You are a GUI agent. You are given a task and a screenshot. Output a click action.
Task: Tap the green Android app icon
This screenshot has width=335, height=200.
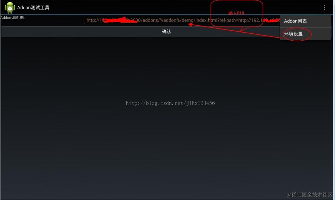pos(10,8)
